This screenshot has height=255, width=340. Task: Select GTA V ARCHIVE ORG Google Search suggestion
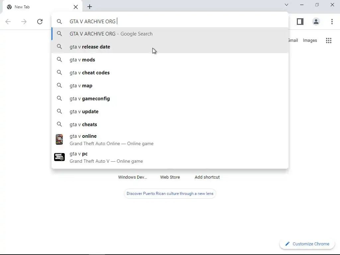pos(170,34)
